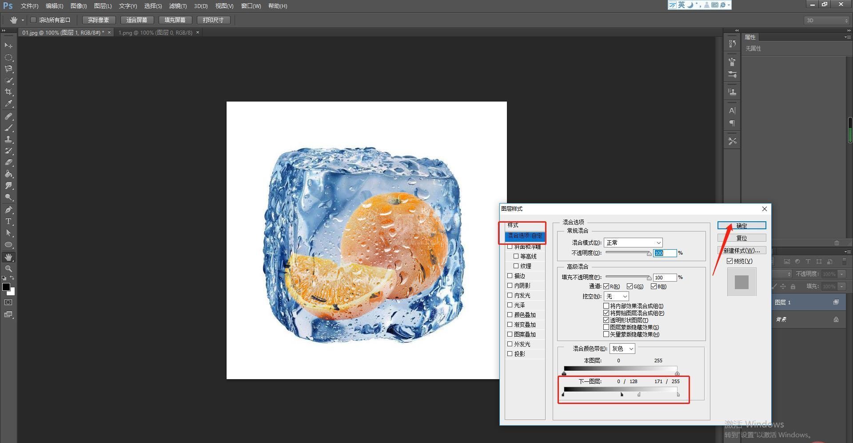
Task: Click the 确定 button
Action: click(741, 226)
